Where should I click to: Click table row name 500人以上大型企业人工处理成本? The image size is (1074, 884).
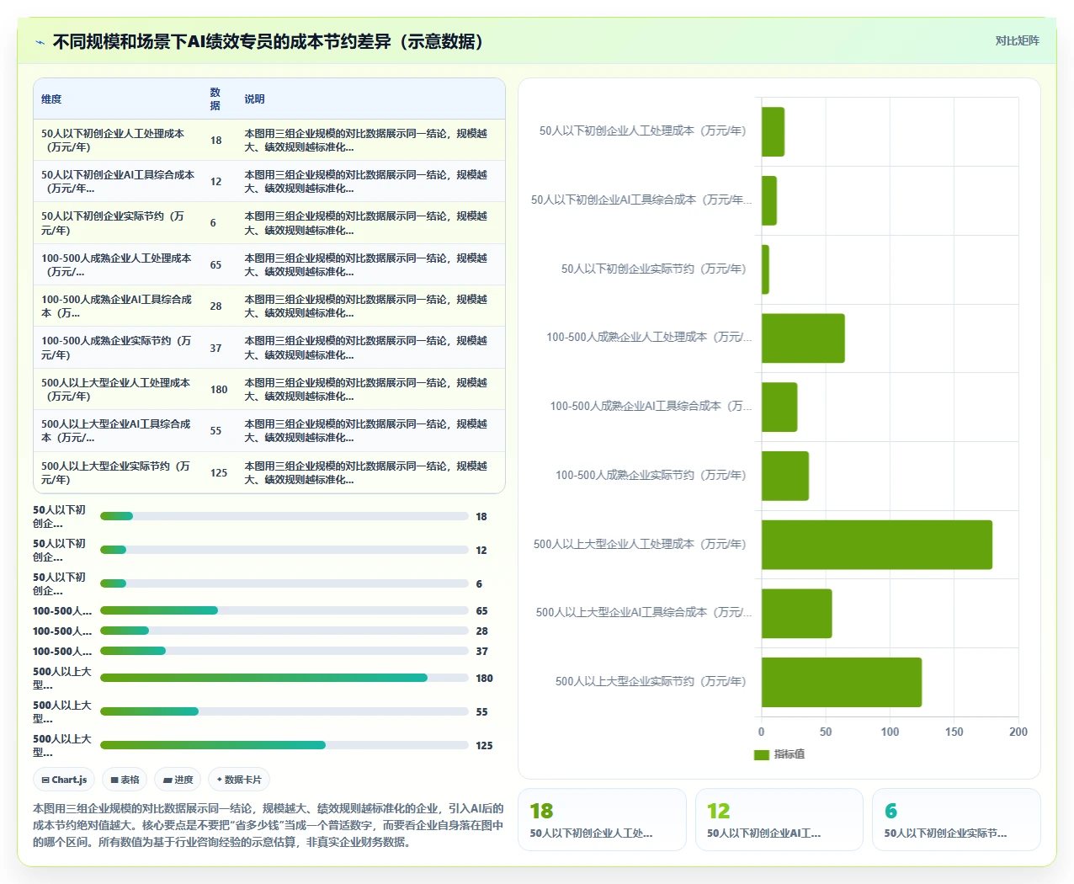[x=116, y=389]
